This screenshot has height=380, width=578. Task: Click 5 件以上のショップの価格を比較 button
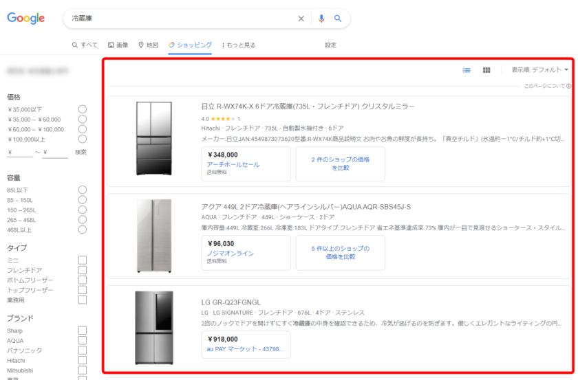pyautogui.click(x=340, y=253)
